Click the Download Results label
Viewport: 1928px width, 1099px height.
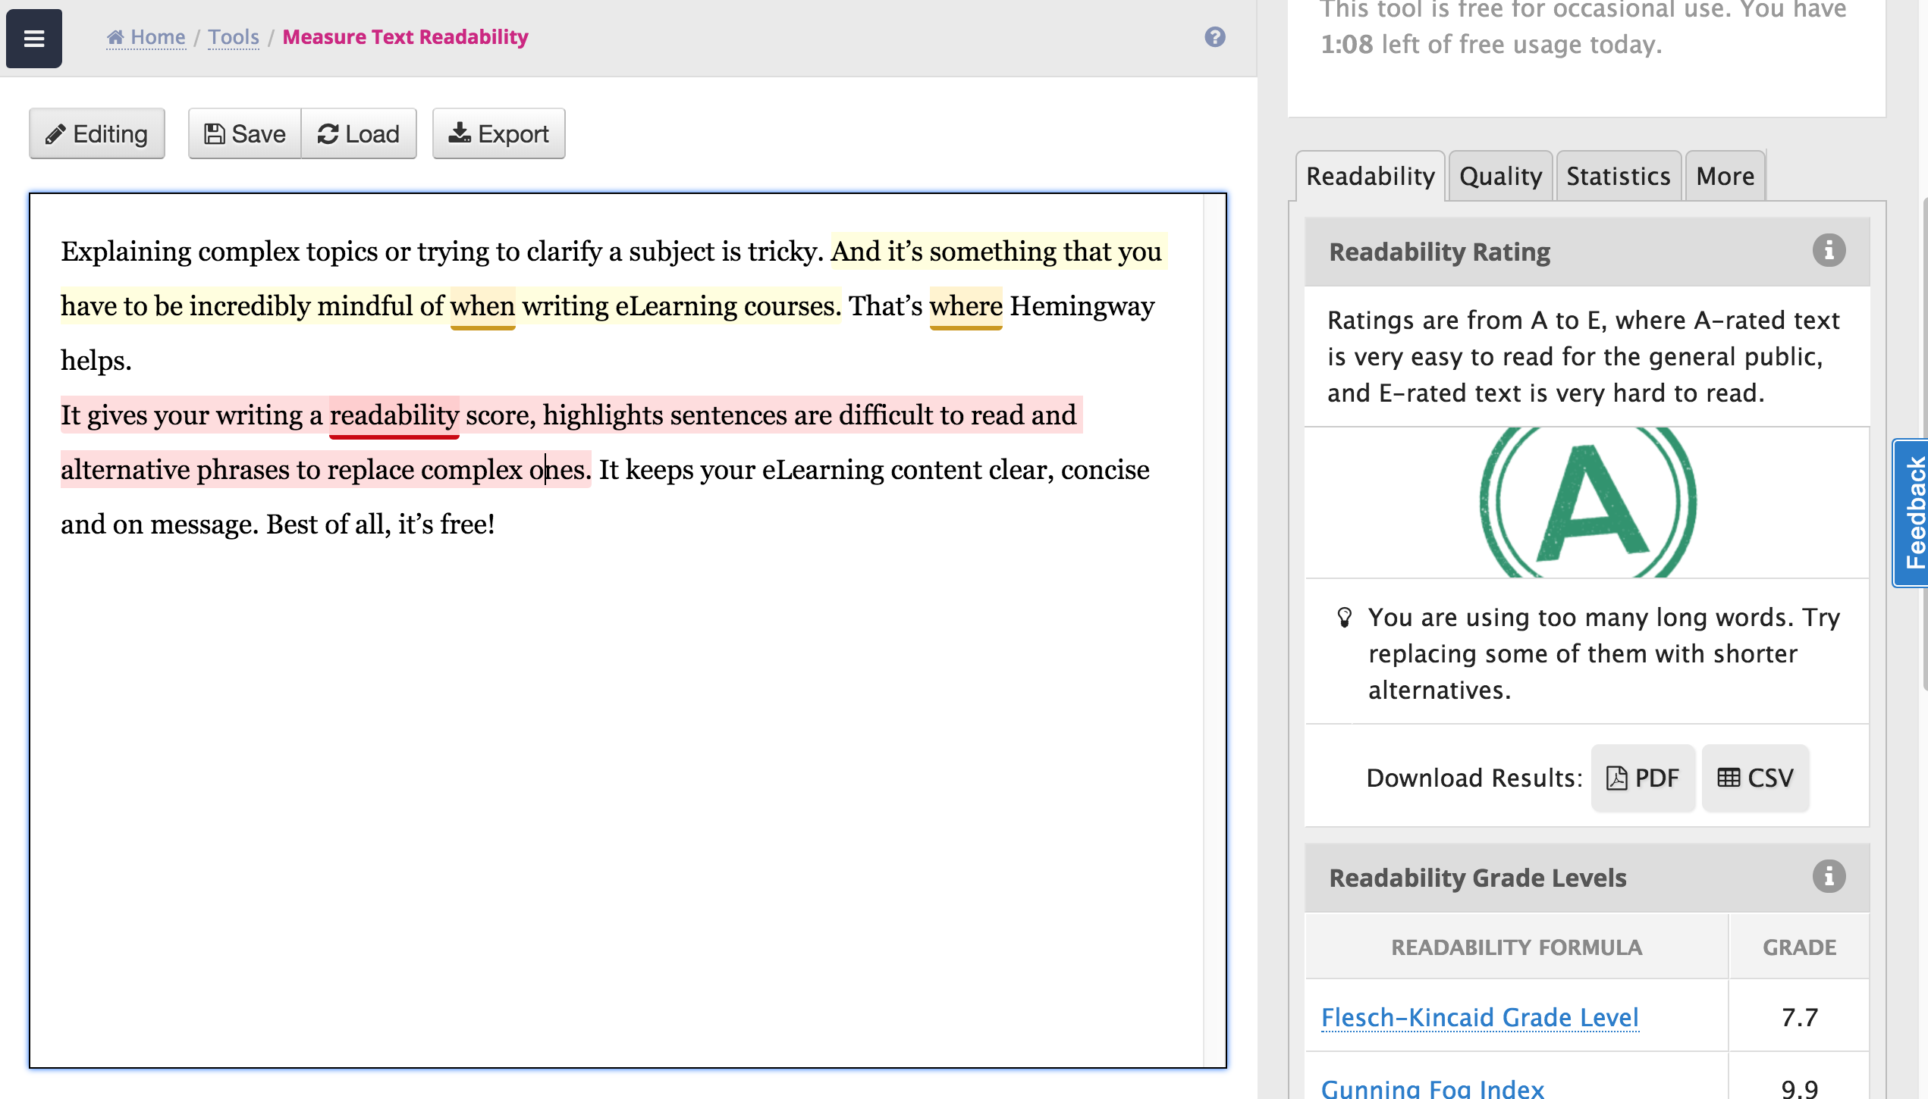pyautogui.click(x=1474, y=778)
